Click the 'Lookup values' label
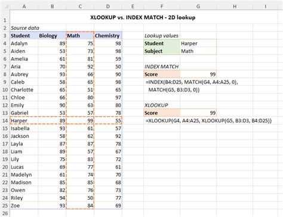This screenshot has height=217, width=283. tap(161, 36)
